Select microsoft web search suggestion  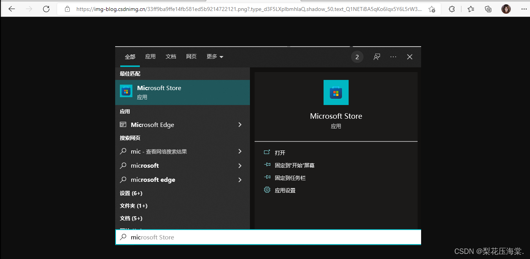point(183,165)
